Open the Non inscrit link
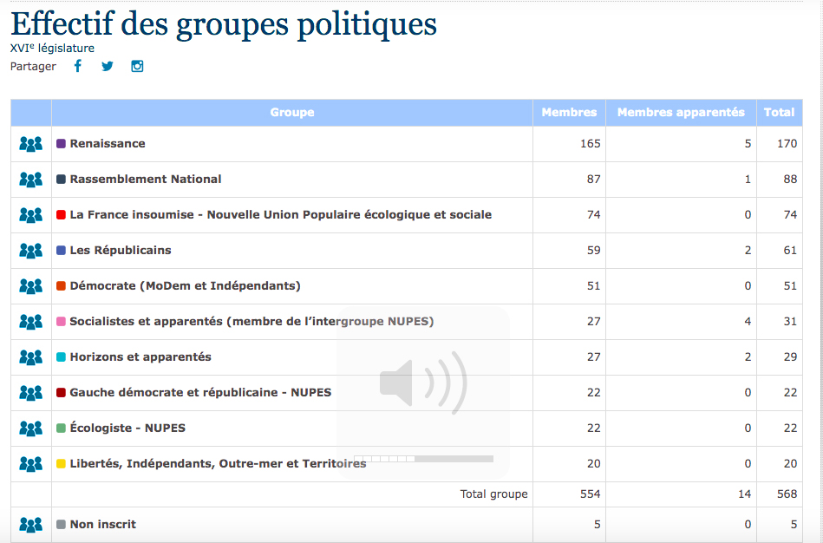The height and width of the screenshot is (543, 823). coord(103,524)
